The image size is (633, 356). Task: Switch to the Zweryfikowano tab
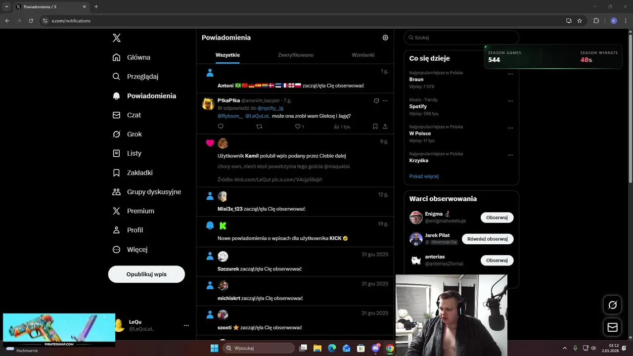[296, 55]
